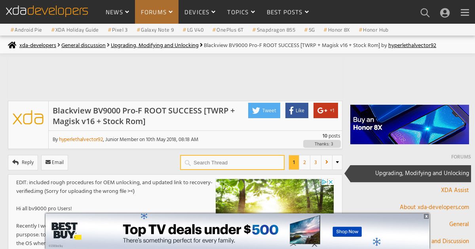Open the XDA Holiday Guide tag
Viewport: 475px width, 249px height.
[75, 30]
